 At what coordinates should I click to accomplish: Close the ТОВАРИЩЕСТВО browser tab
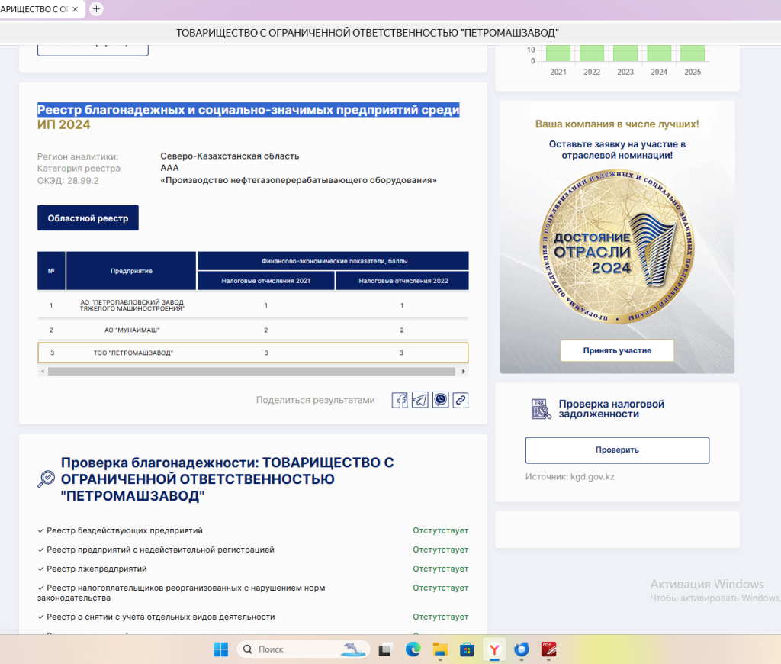(76, 9)
